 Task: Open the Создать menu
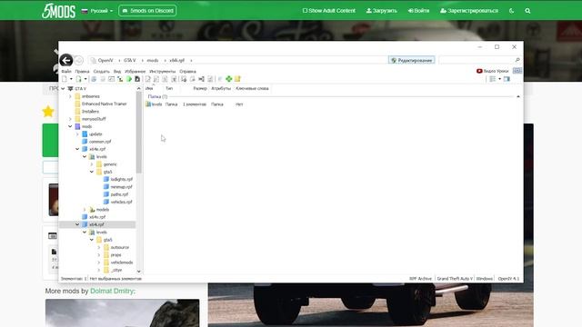[101, 71]
